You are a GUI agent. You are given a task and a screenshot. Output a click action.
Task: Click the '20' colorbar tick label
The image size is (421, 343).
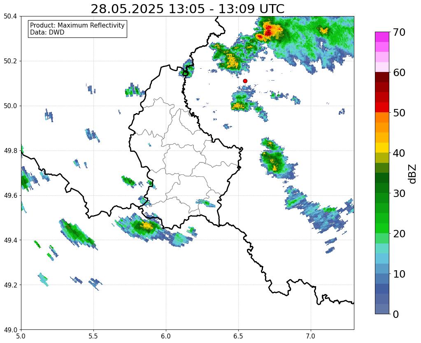click(x=399, y=234)
